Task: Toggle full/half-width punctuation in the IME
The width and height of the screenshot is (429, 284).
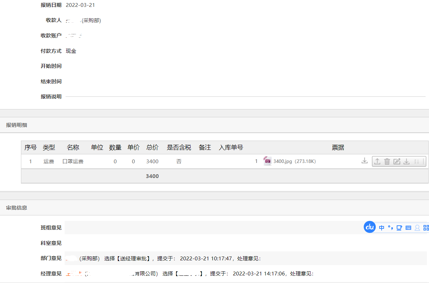Action: pos(391,227)
